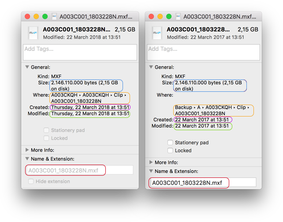This screenshot has width=283, height=222.
Task: Click the right window title text
Action: 220,17
